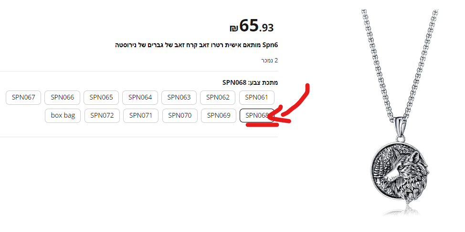Select the box bag option

coord(63,115)
